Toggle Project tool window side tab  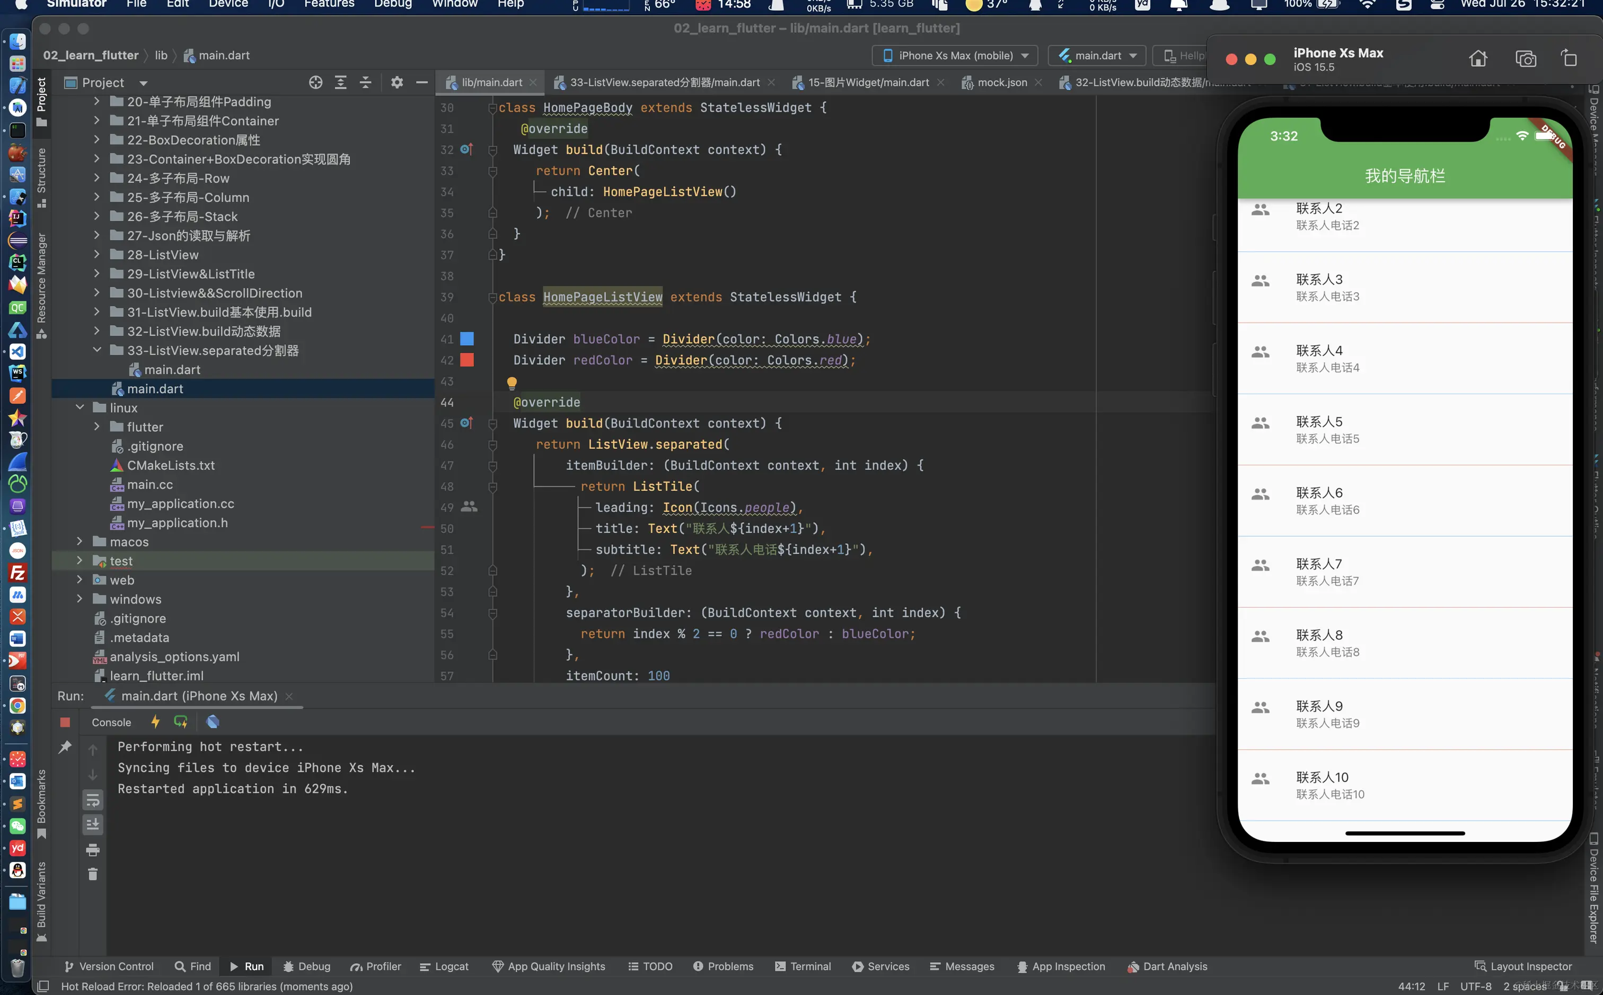41,102
